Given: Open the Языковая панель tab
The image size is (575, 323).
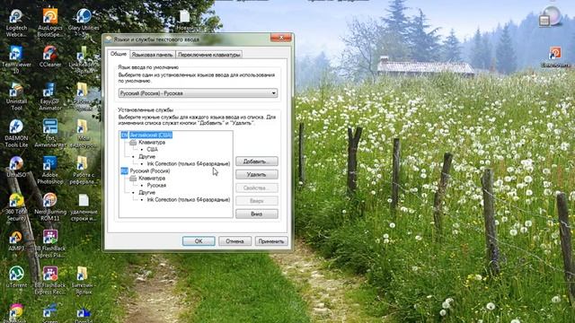Looking at the screenshot, I should point(152,55).
